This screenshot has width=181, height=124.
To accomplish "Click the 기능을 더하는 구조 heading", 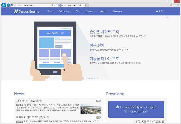I will pyautogui.click(x=104, y=59).
